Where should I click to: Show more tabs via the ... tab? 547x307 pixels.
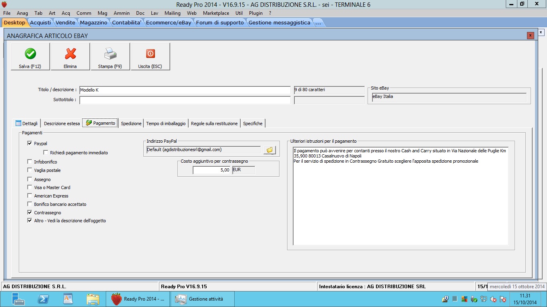coord(318,23)
